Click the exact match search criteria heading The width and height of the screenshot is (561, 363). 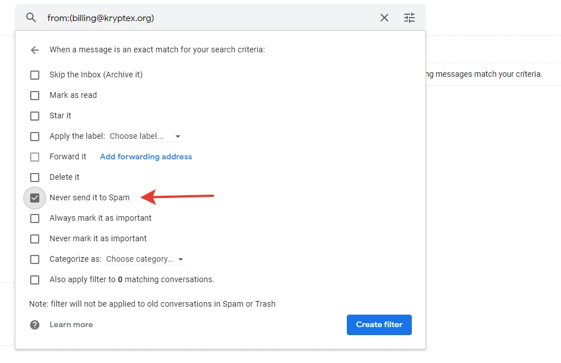157,49
